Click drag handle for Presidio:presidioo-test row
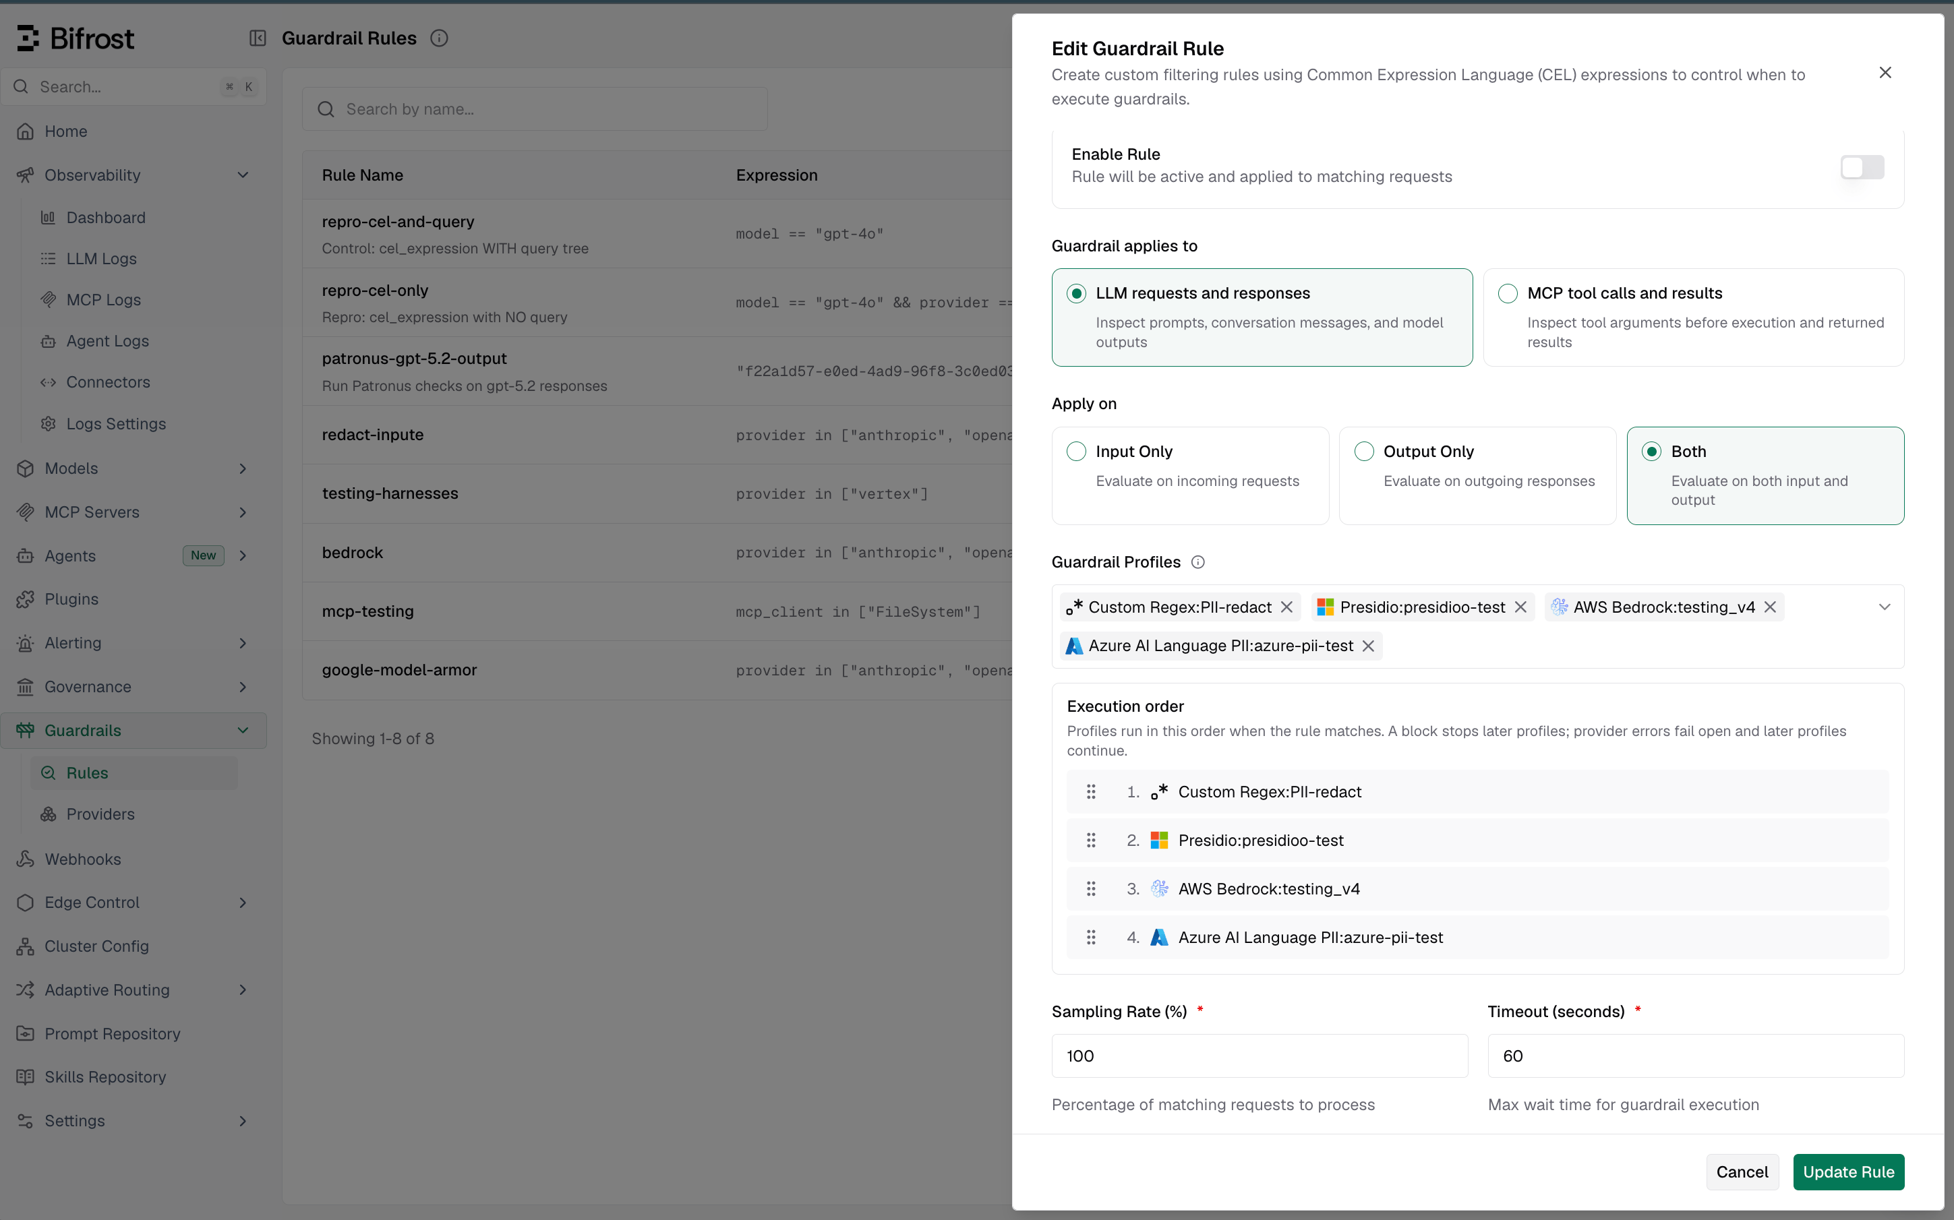 1091,840
